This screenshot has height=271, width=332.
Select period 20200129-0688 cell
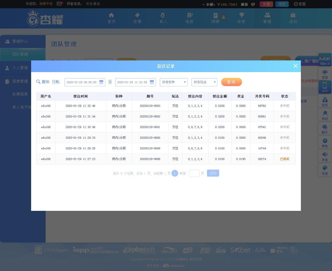tap(150, 159)
